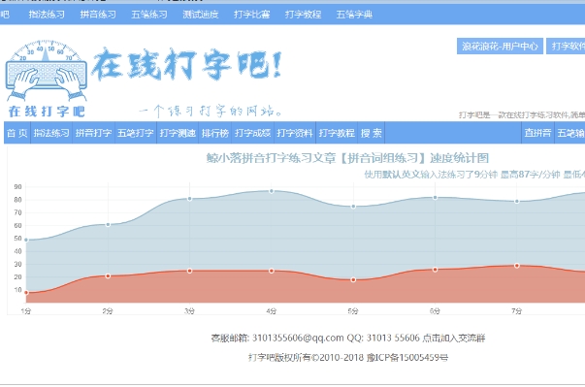
Task: Select 打字测速 in the main navigation
Action: point(178,133)
